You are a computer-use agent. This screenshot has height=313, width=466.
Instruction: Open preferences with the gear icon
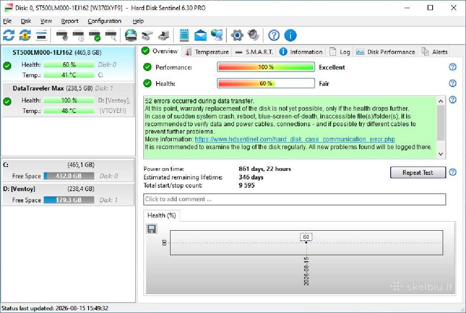pyautogui.click(x=237, y=35)
